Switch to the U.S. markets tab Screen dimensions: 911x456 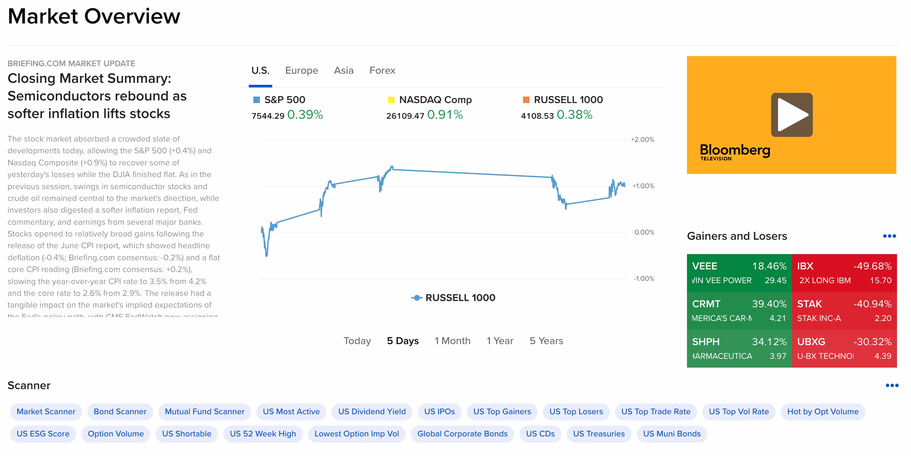(x=260, y=70)
